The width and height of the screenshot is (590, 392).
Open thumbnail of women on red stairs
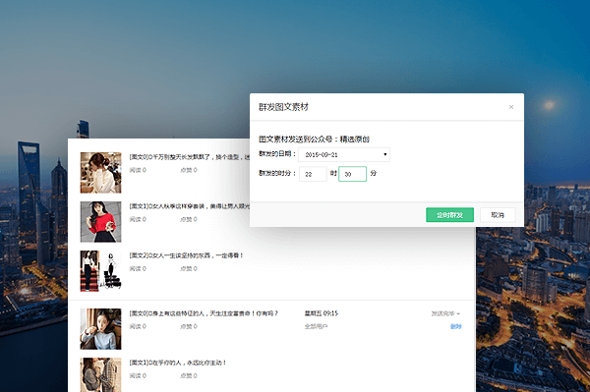101,271
